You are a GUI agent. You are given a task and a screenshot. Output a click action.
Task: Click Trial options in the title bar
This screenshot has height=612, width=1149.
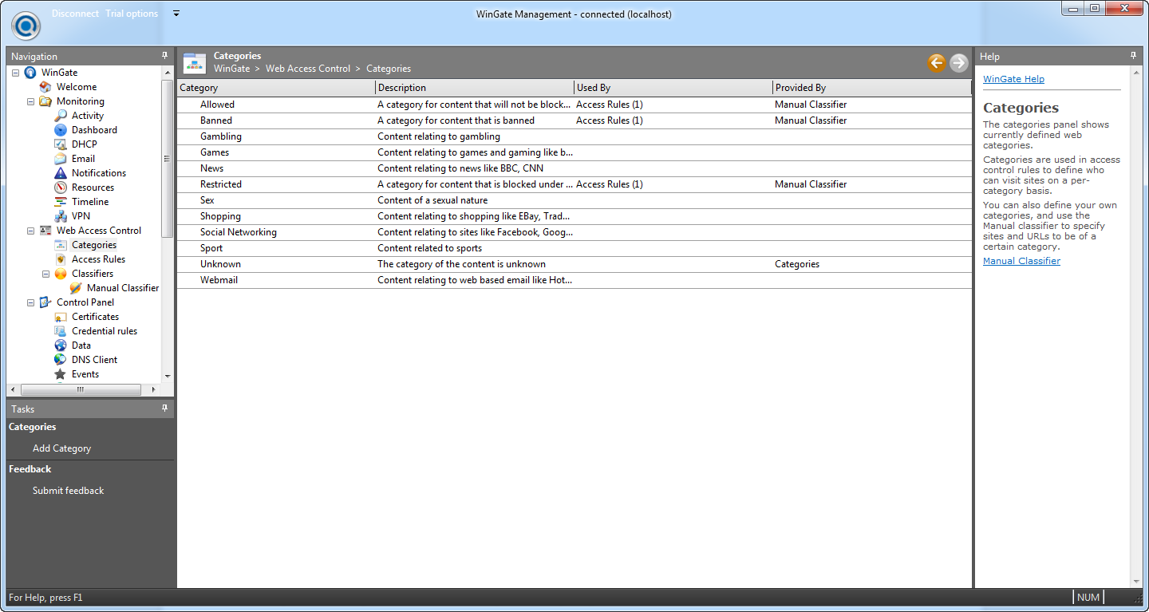pos(132,14)
